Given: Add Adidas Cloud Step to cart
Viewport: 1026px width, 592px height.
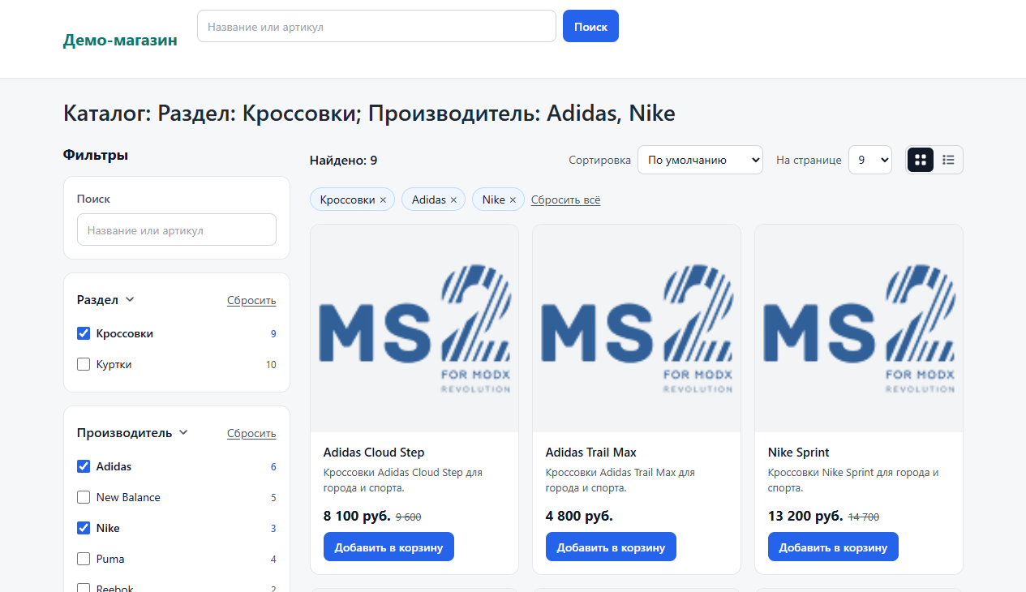Looking at the screenshot, I should click(x=389, y=547).
